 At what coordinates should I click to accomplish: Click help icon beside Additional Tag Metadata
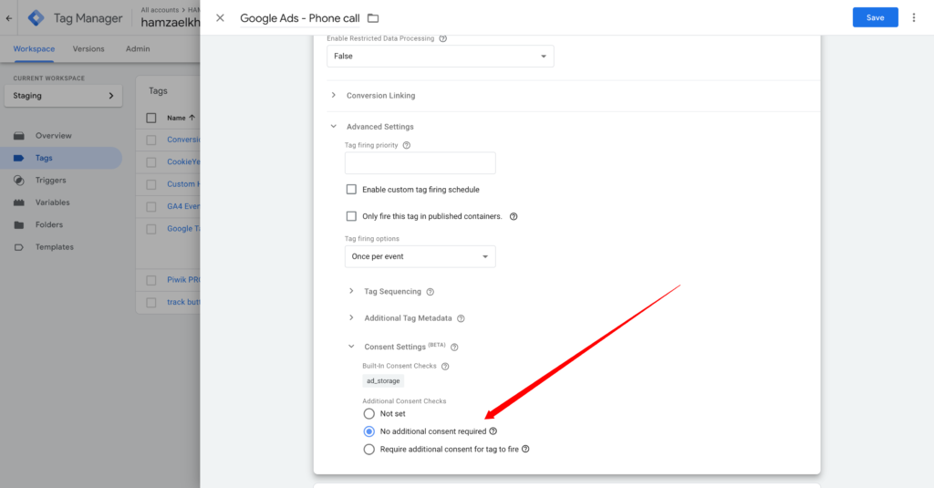point(461,318)
